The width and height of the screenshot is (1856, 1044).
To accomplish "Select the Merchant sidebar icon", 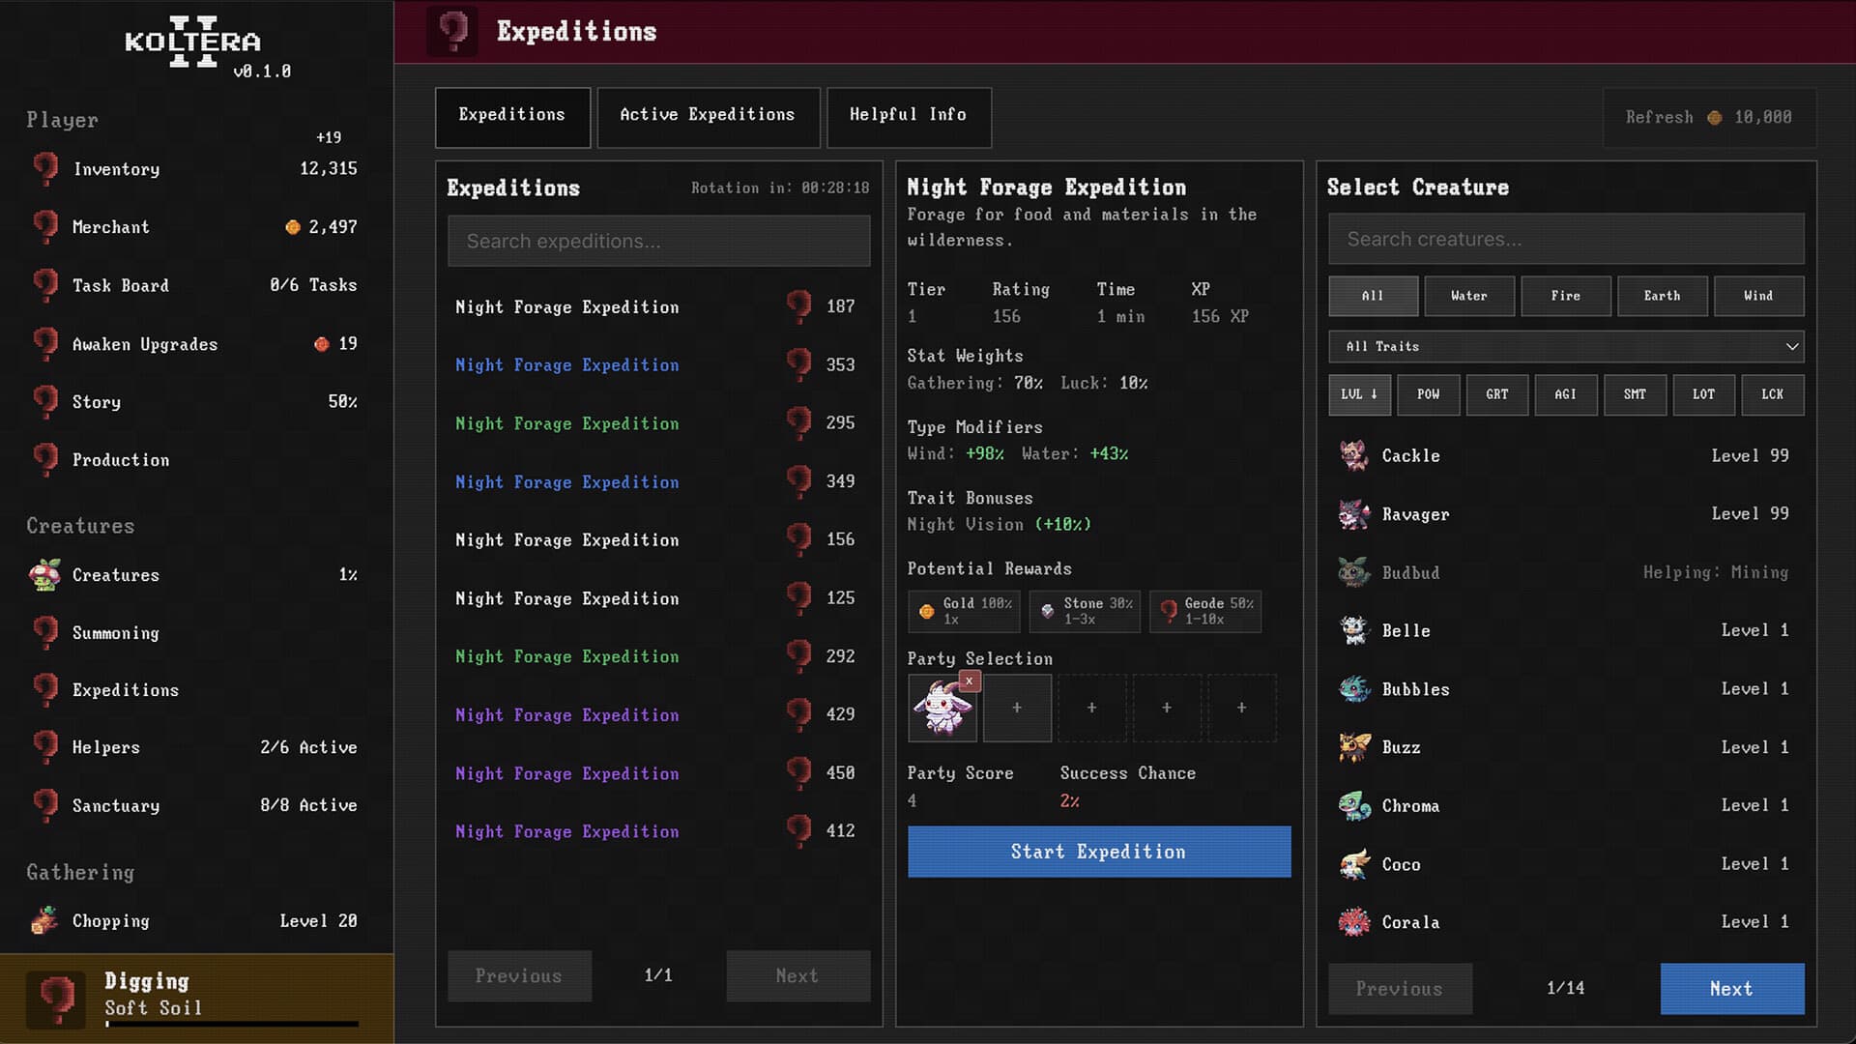I will (45, 227).
